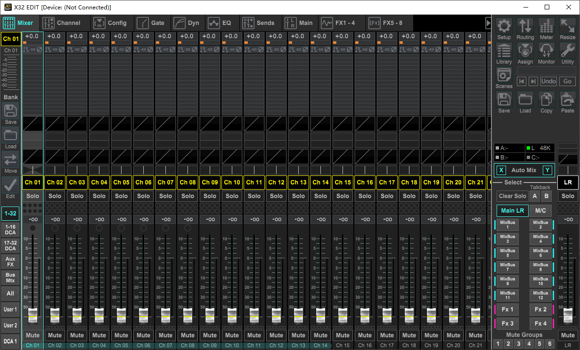
Task: Toggle Mute Group 1
Action: tap(498, 344)
